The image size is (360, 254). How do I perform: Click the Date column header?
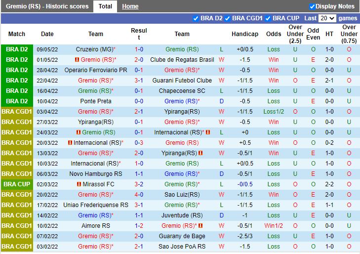[x=47, y=34]
